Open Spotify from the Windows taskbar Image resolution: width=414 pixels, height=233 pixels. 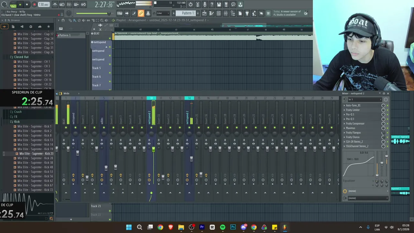[x=223, y=227]
